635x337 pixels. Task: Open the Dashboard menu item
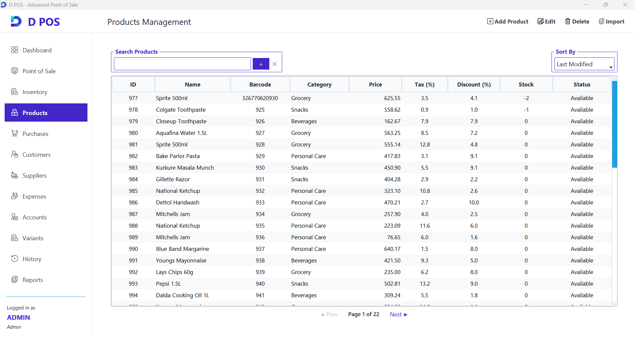pyautogui.click(x=46, y=50)
